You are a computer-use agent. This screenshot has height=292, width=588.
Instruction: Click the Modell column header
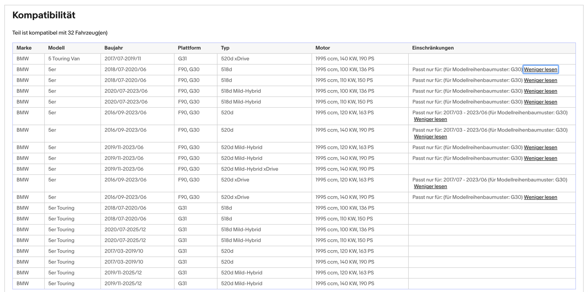coord(56,48)
